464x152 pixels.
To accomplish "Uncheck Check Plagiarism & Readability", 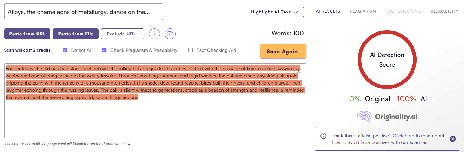I will [104, 50].
